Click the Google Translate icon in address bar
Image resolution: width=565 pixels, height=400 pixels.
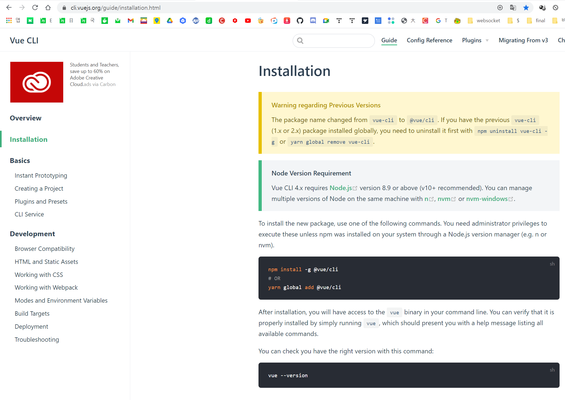(513, 8)
